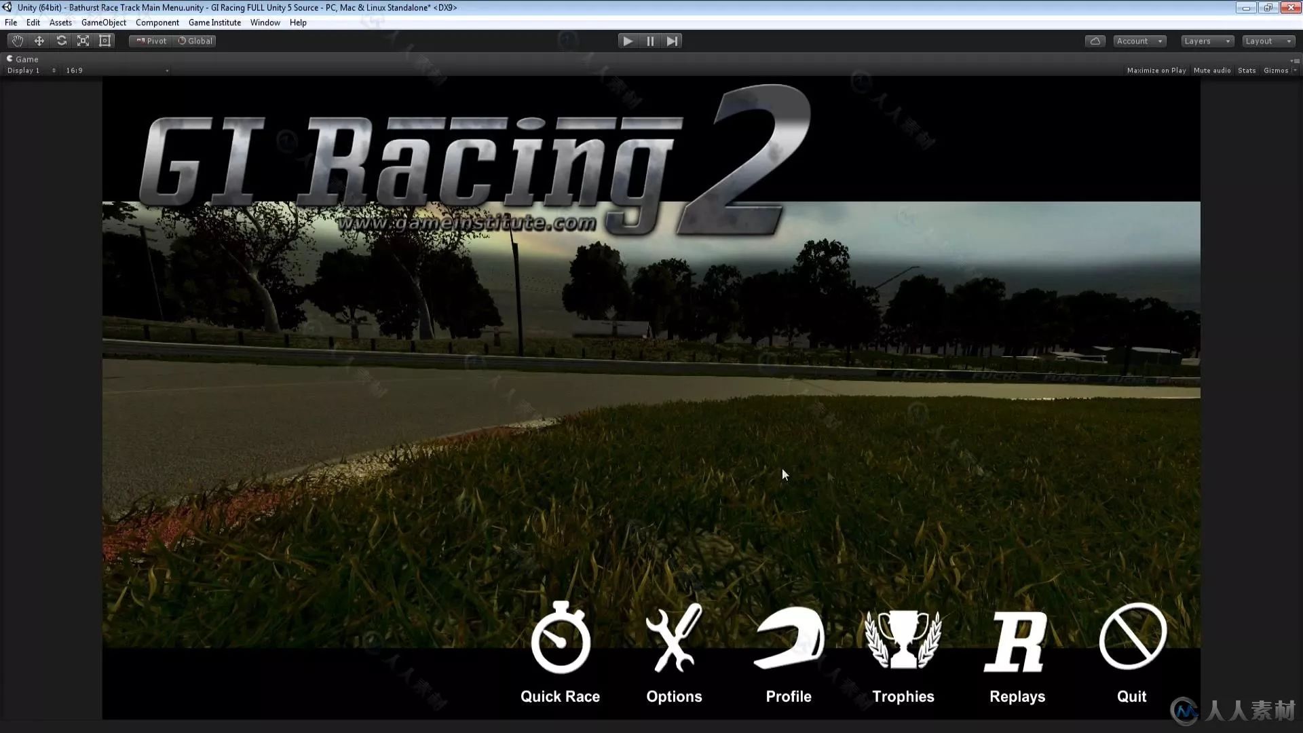
Task: Select the Rotate tool
Action: coord(61,41)
